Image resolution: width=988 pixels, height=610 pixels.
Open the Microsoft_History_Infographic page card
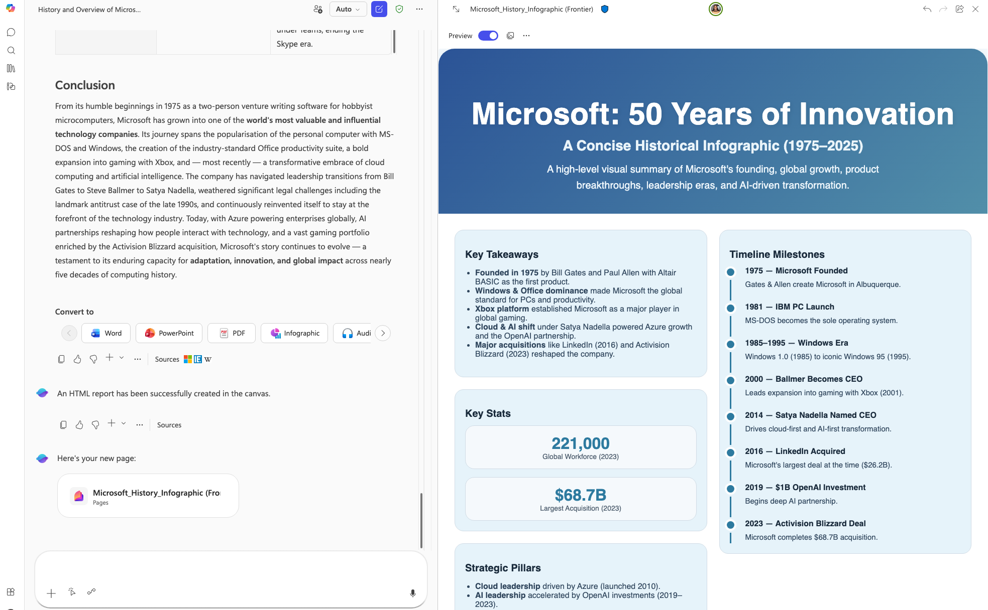(x=148, y=496)
